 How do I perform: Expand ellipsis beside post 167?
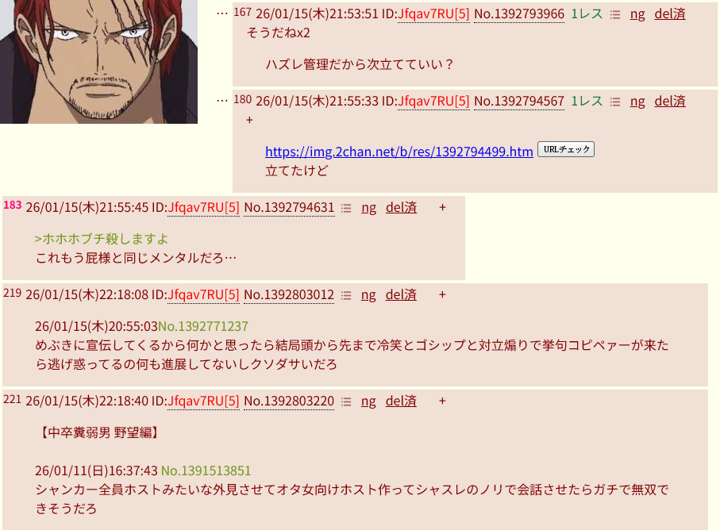(222, 13)
